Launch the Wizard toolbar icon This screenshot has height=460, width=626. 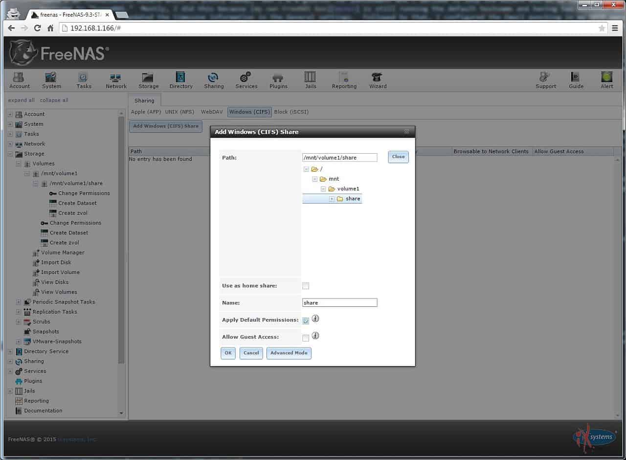point(378,80)
